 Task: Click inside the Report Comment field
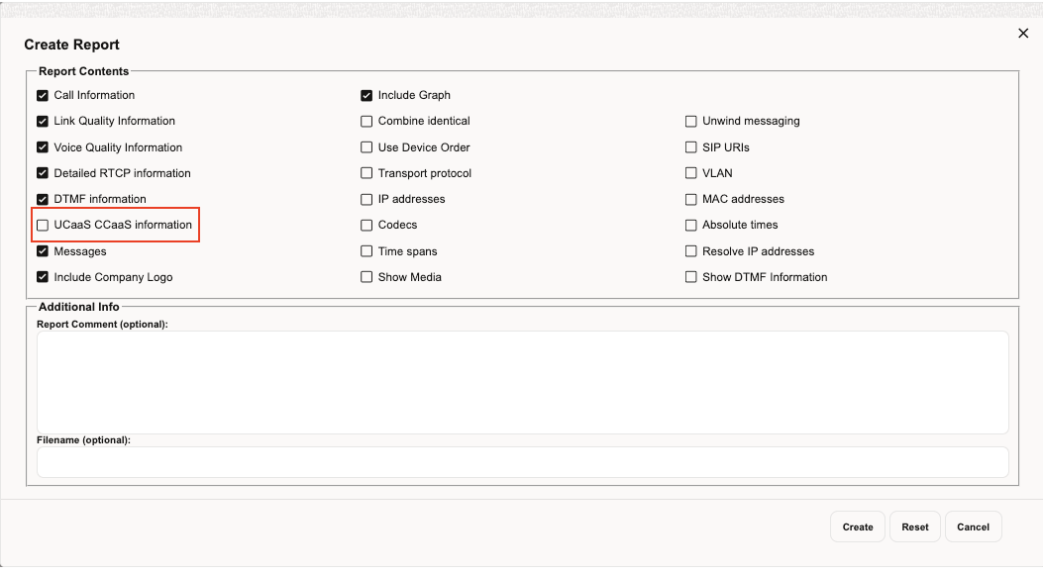[520, 381]
